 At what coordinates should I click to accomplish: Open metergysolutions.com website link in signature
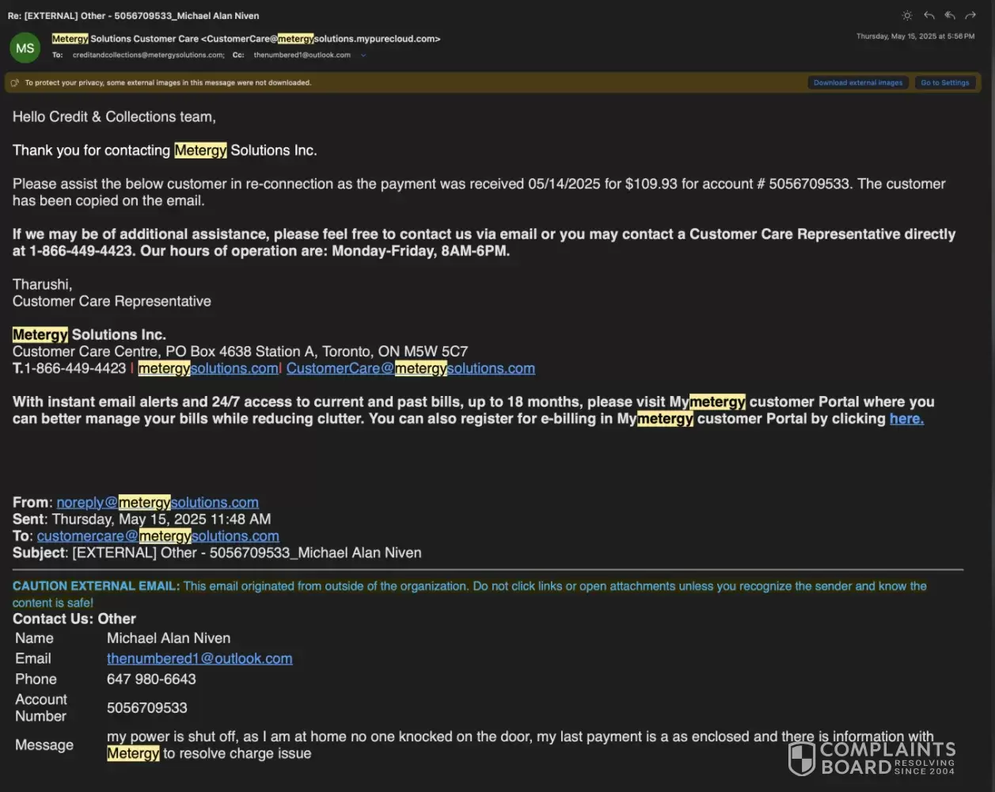(x=208, y=368)
